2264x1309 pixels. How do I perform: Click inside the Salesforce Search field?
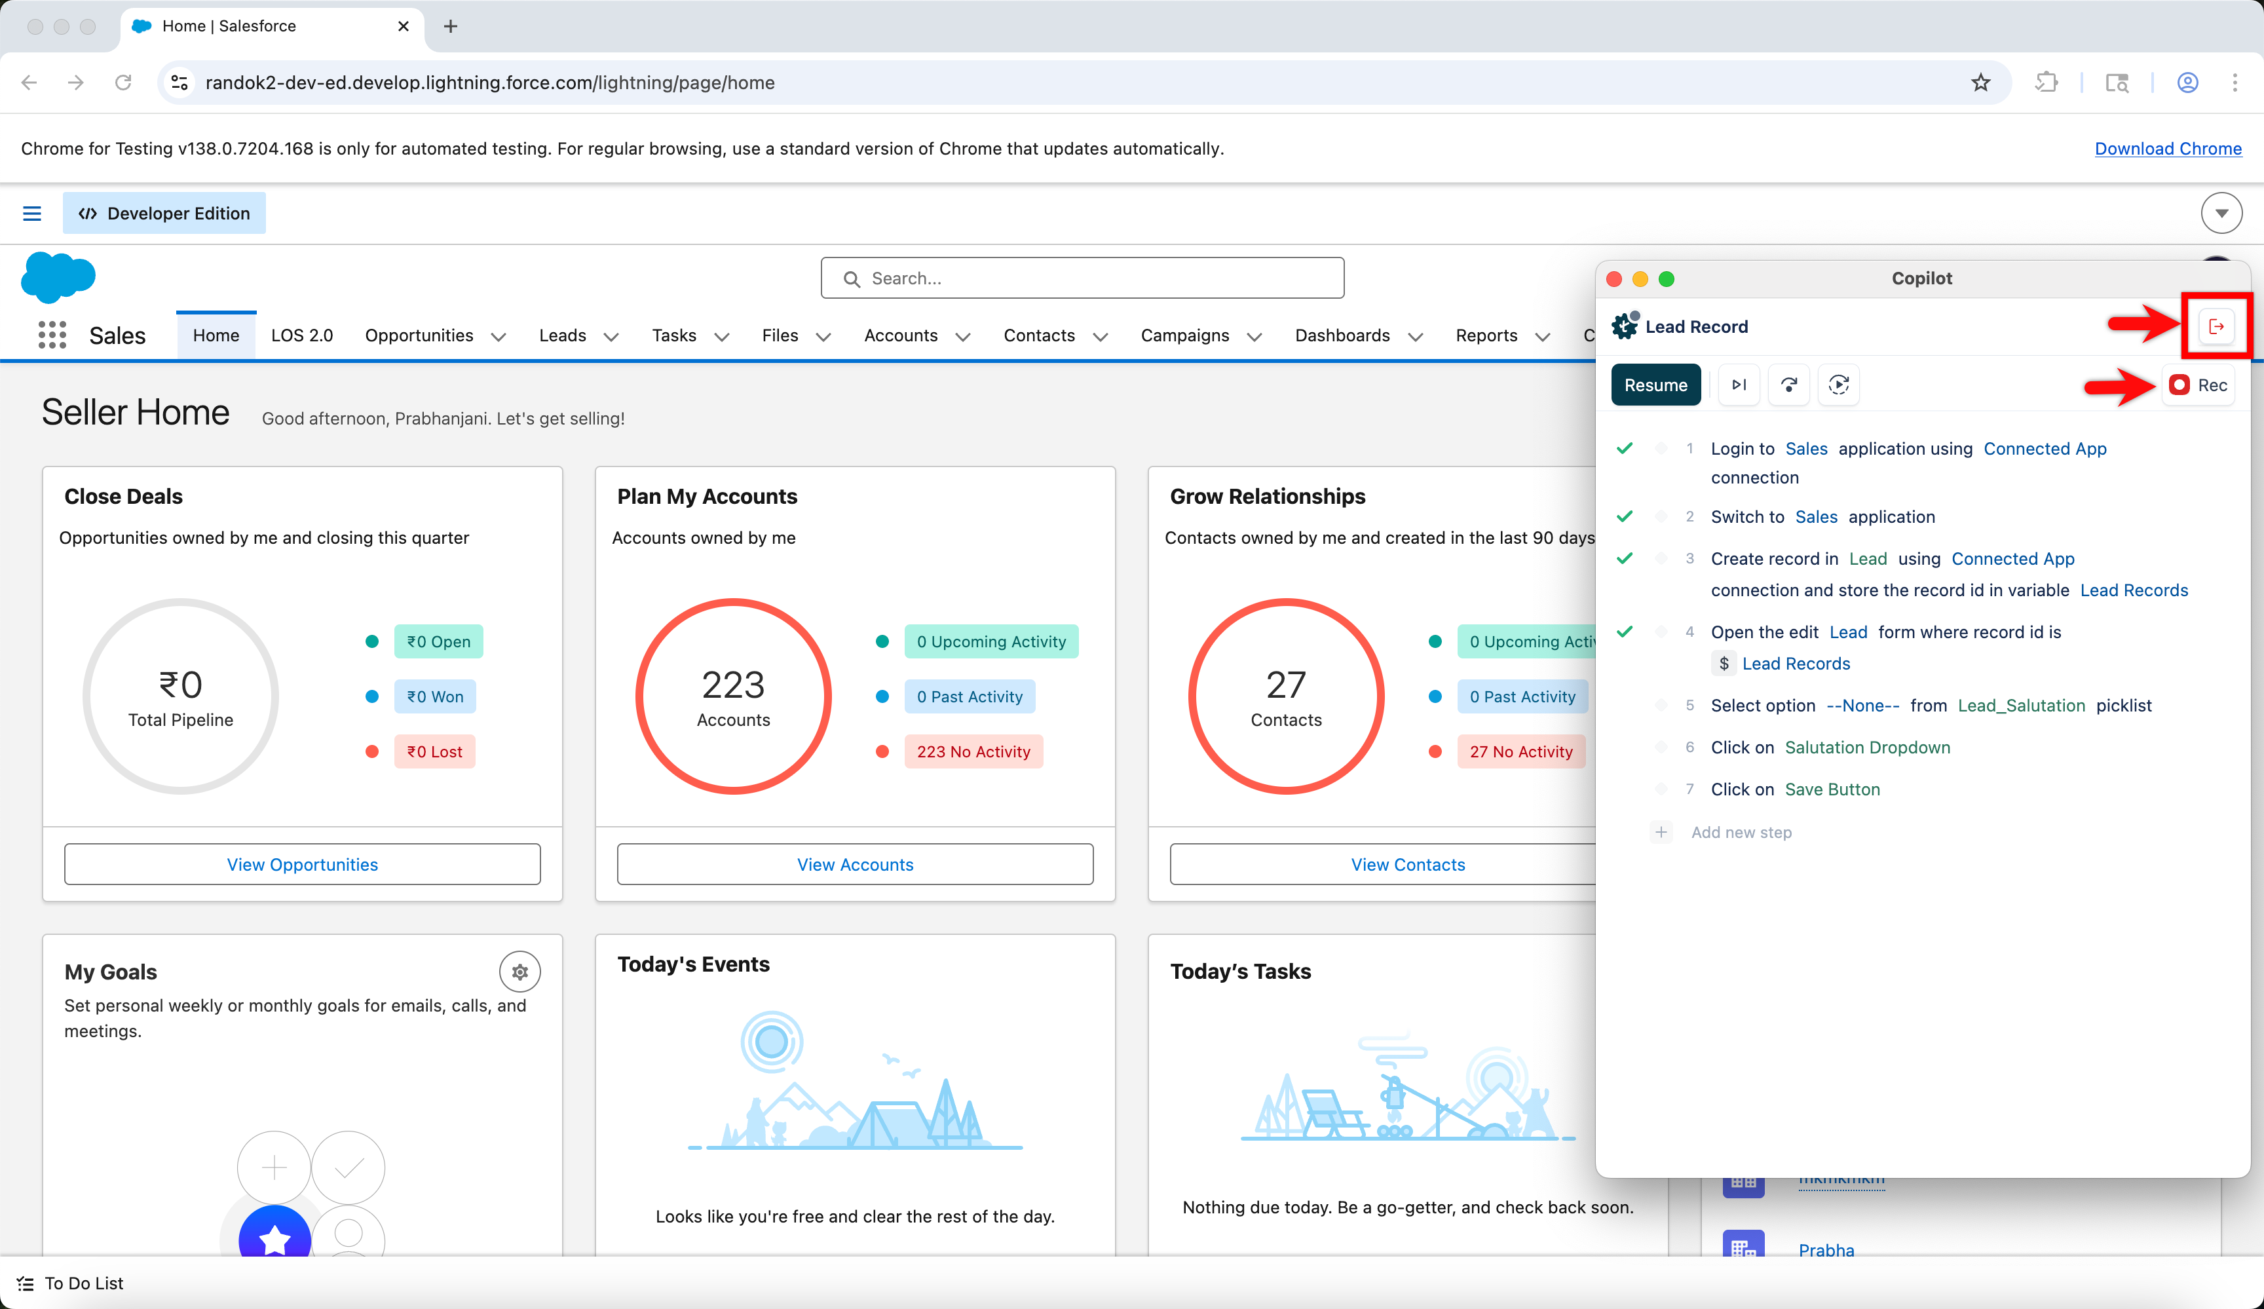pyautogui.click(x=1083, y=278)
